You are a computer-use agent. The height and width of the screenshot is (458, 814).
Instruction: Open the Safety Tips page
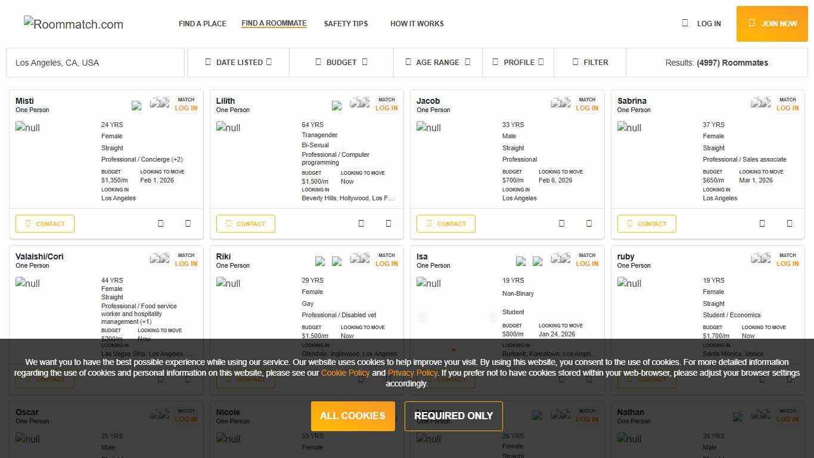tap(346, 24)
